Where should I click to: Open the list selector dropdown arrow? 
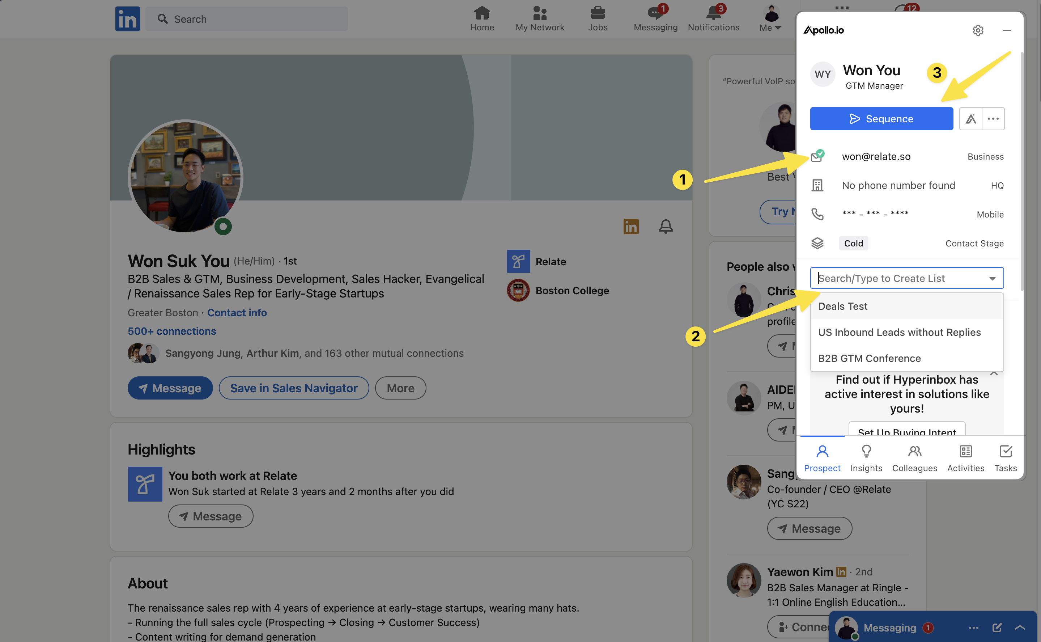(x=992, y=278)
